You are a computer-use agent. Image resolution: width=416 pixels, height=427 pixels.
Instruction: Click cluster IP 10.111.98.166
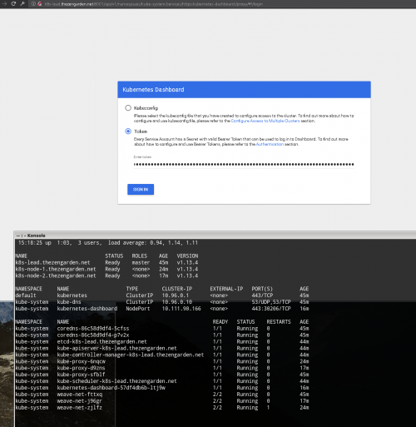181,309
